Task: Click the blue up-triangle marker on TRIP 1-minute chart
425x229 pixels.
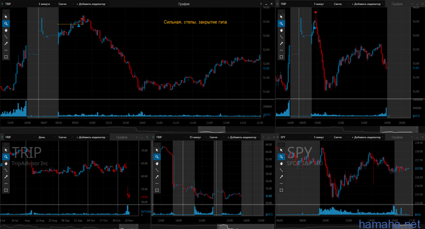Action: 79,26
